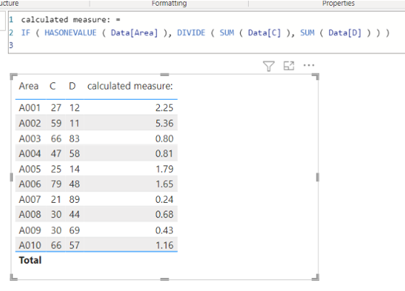405x291 pixels.
Task: Select row A005 in the table
Action: [96, 169]
